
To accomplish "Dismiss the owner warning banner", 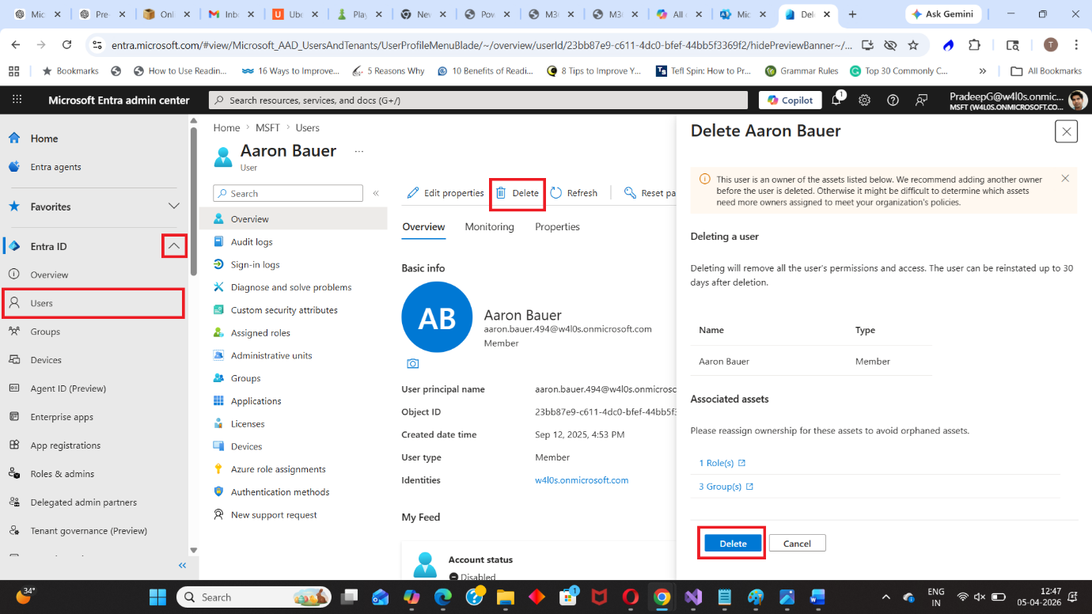I will pyautogui.click(x=1065, y=179).
